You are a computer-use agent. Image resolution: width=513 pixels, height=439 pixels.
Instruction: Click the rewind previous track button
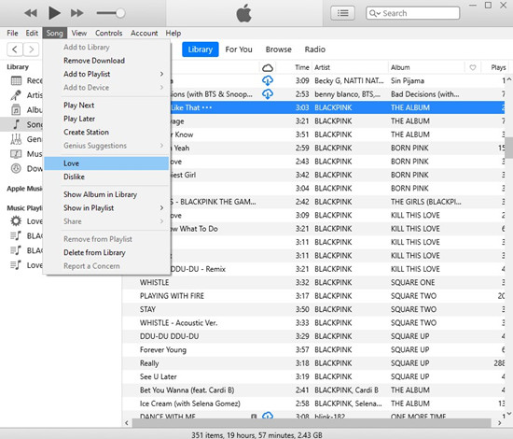click(x=31, y=13)
